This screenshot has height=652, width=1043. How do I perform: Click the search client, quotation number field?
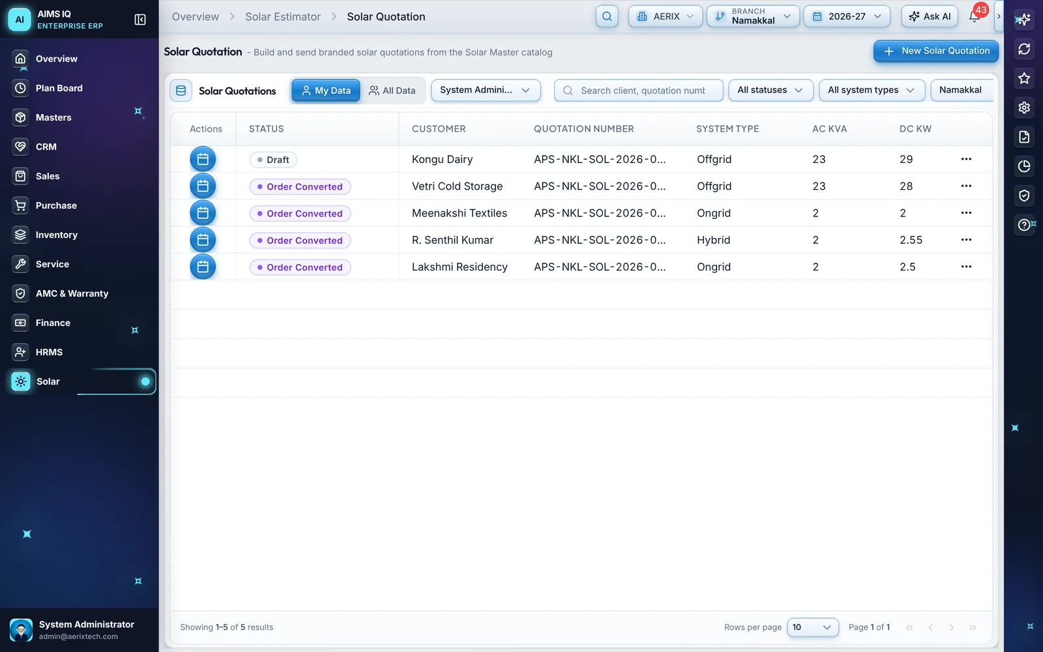tap(639, 91)
